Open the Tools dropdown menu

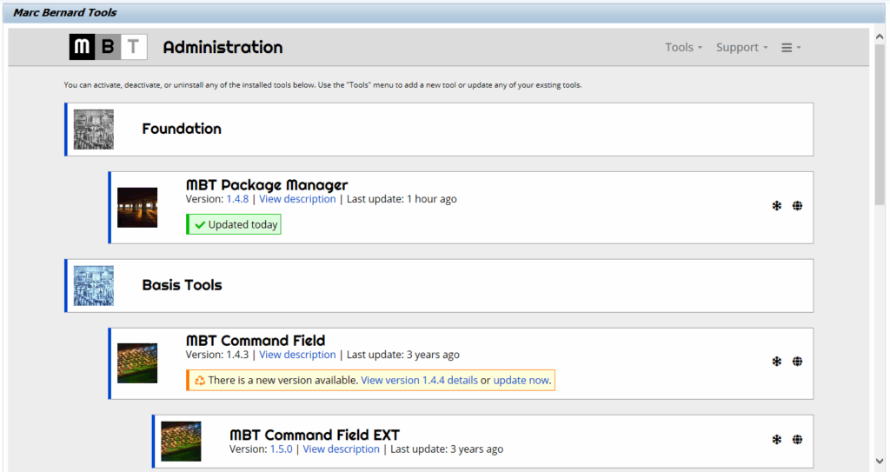[683, 48]
